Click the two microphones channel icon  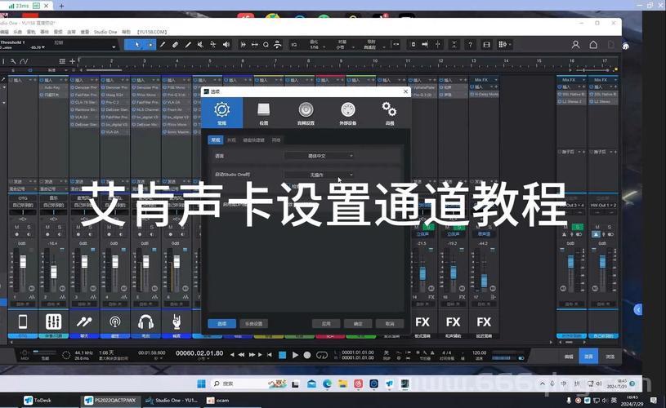(84, 322)
